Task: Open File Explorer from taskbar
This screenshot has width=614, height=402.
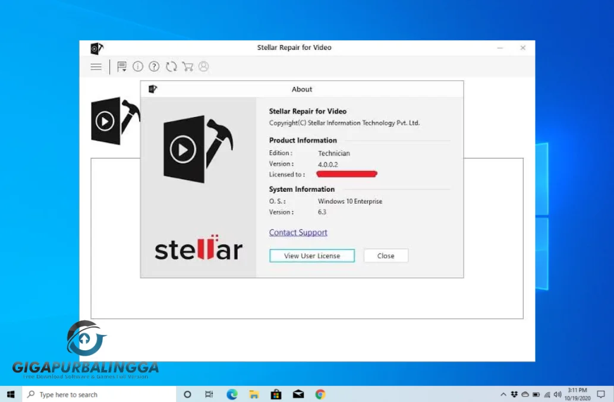Action: [254, 394]
